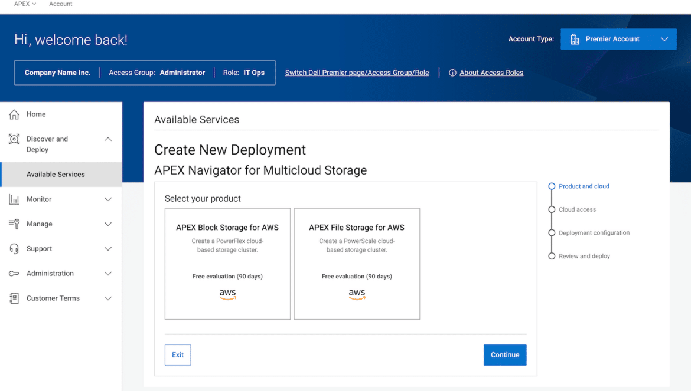Open the About Access Roles link
This screenshot has height=391, width=691.
pyautogui.click(x=491, y=73)
